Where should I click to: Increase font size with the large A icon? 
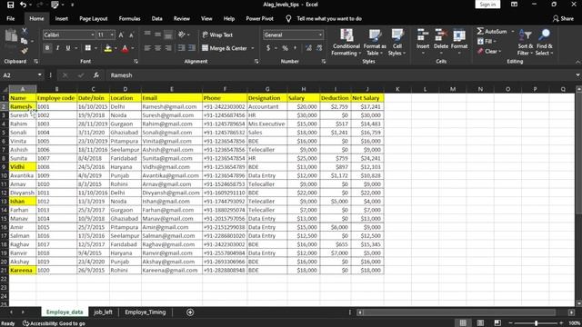click(121, 35)
